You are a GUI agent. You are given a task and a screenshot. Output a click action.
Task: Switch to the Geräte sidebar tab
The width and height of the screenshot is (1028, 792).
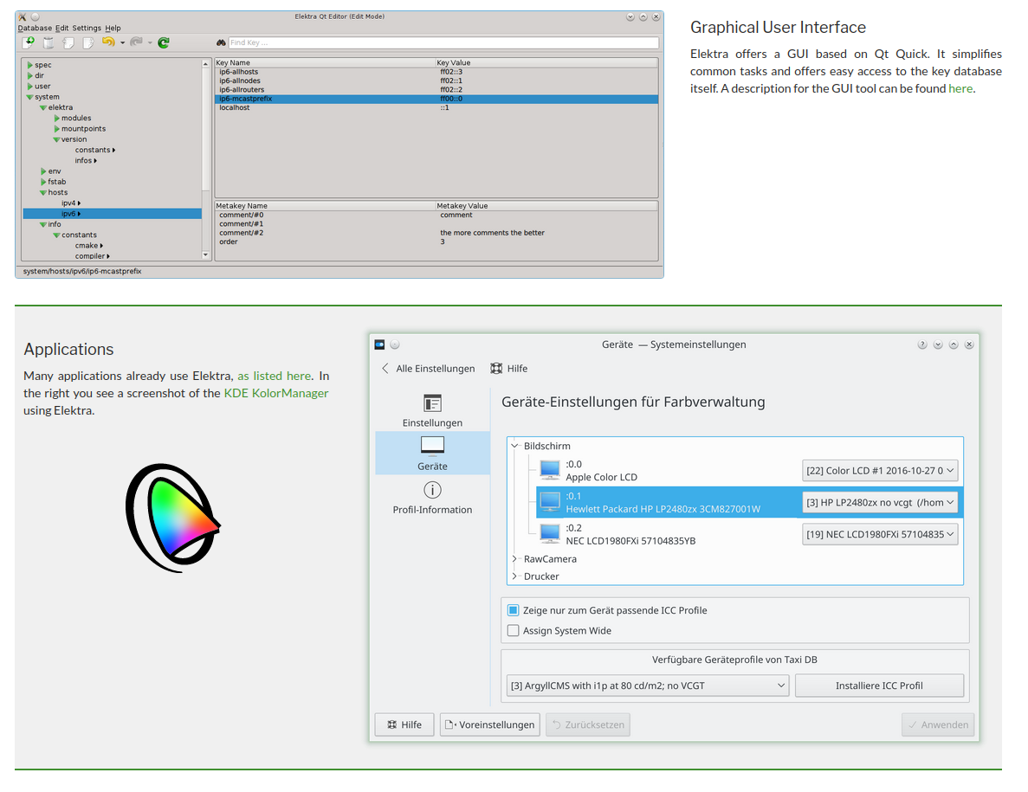432,454
